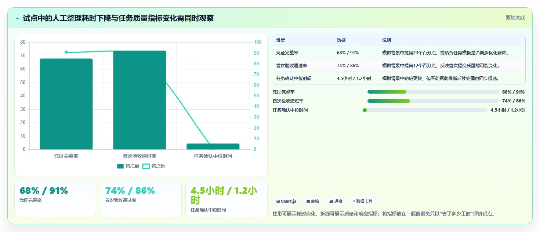Click the 凭证完整率 bar in the chart

point(66,104)
